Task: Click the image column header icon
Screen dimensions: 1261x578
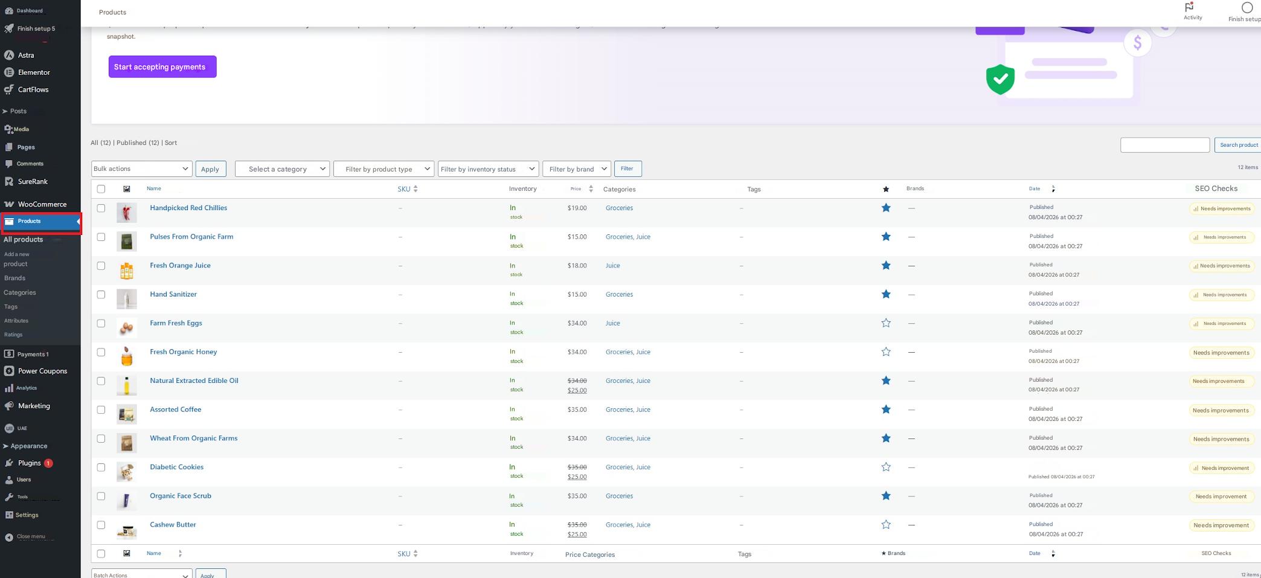Action: coord(126,189)
